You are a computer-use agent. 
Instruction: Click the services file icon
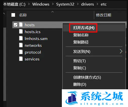21,59
